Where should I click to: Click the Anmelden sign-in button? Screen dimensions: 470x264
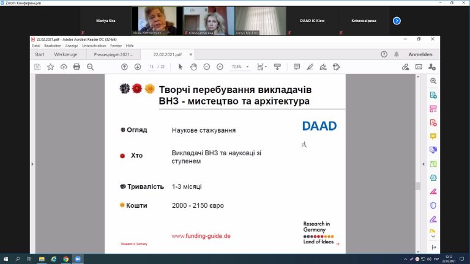420,54
